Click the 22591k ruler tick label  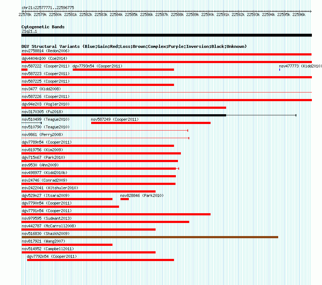pyautogui.click(x=223, y=15)
